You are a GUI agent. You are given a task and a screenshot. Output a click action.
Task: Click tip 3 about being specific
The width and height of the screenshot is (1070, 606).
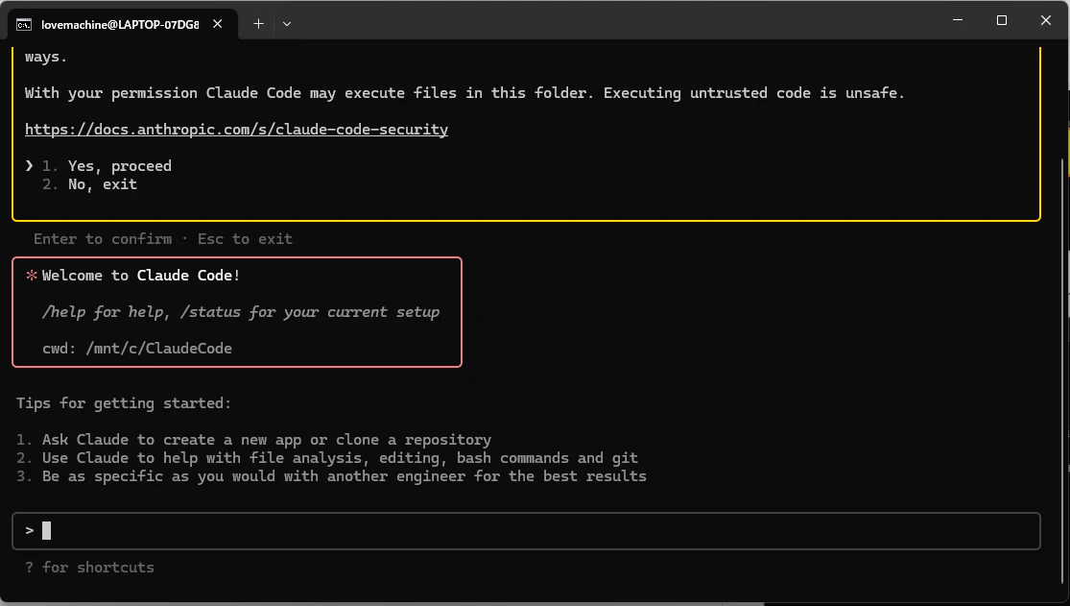(x=331, y=476)
